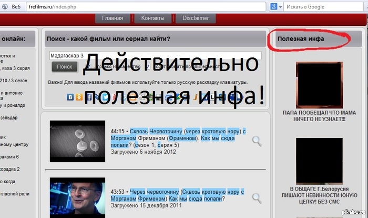Viewport: 368px width, 218px height.
Task: Share via the Facebook icon
Action: (88, 97)
